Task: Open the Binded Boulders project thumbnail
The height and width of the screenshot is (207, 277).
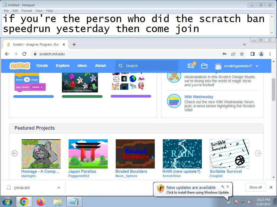Action: [135, 154]
